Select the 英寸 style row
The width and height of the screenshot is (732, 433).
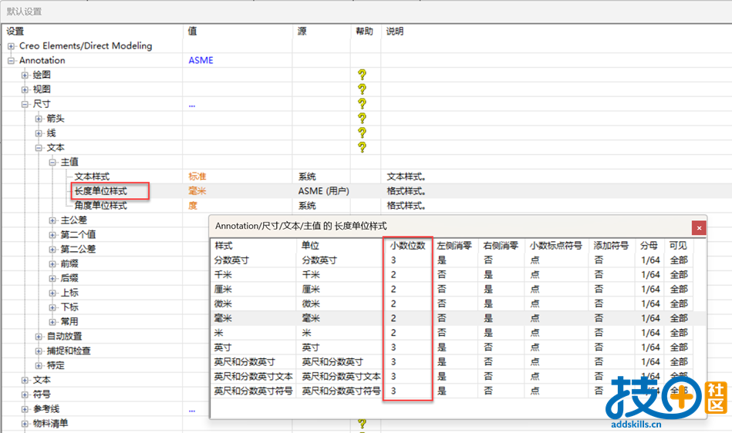[x=452, y=347]
